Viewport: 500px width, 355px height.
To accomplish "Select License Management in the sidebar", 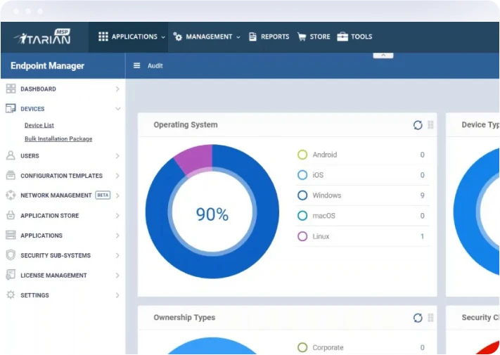I will point(53,276).
